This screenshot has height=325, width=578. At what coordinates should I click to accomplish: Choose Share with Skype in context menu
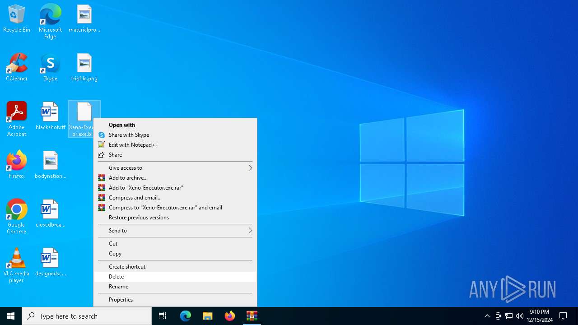pyautogui.click(x=175, y=135)
